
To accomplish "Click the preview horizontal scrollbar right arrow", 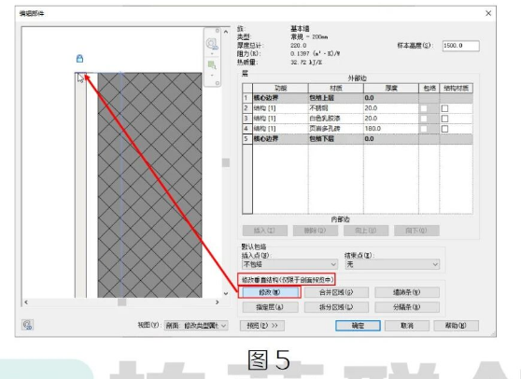I will coord(217,302).
